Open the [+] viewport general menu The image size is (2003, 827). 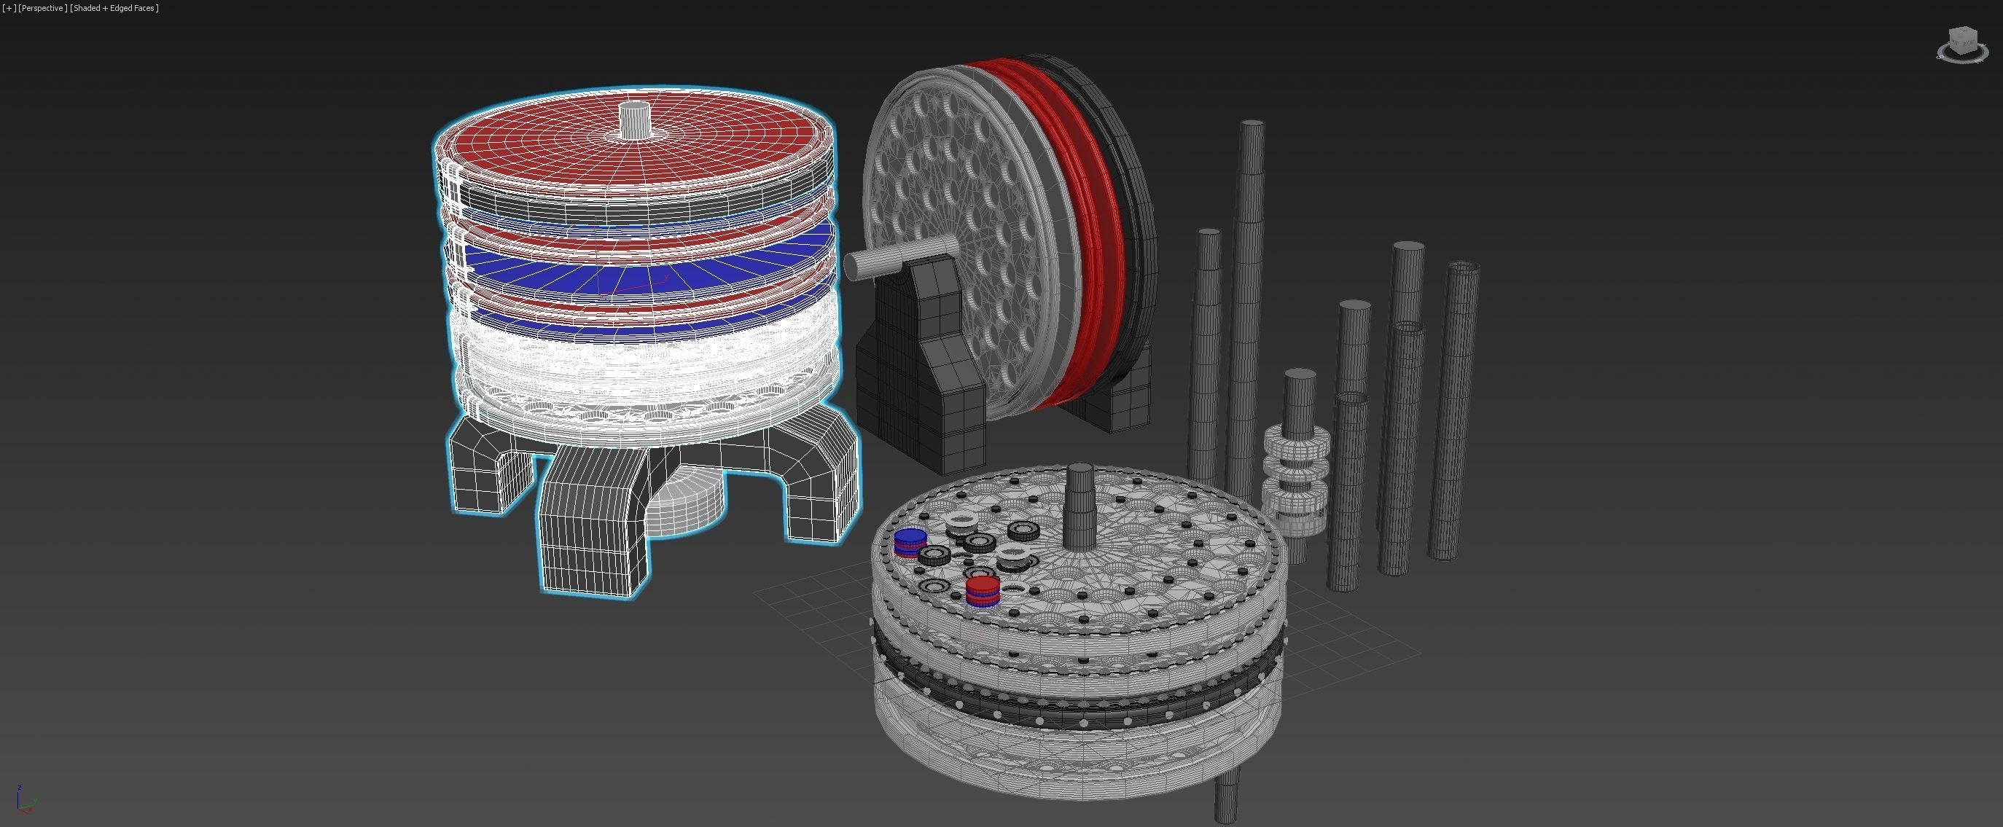(x=9, y=8)
